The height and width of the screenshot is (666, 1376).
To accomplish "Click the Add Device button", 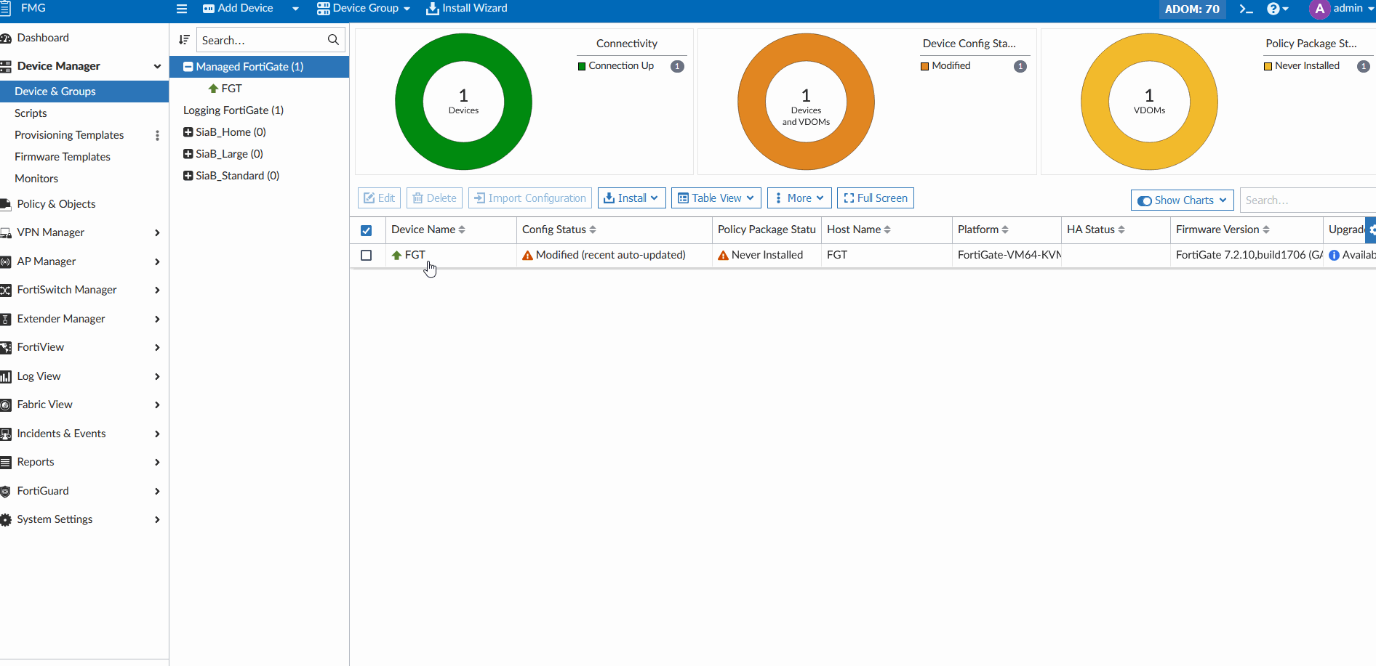I will pyautogui.click(x=238, y=8).
